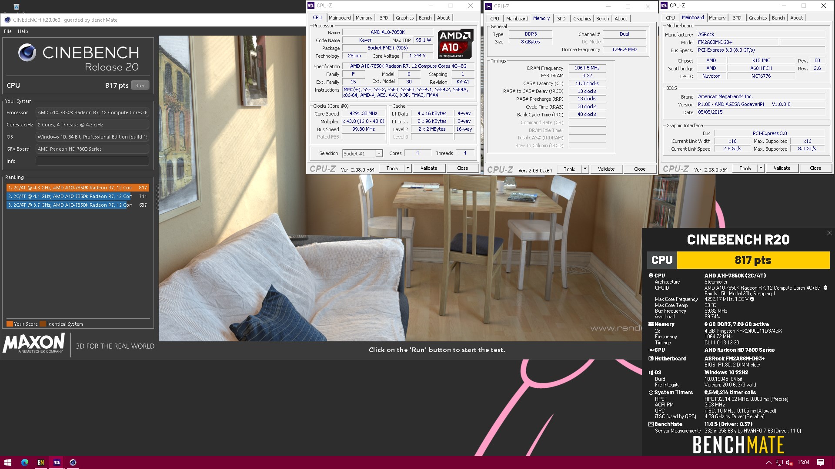Viewport: 835px width, 469px height.
Task: Click the Cinebench side panel splitter handle
Action: click(157, 198)
